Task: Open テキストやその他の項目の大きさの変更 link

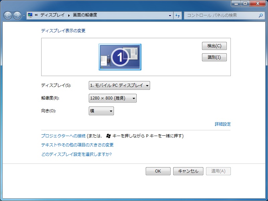Action: tap(77, 145)
